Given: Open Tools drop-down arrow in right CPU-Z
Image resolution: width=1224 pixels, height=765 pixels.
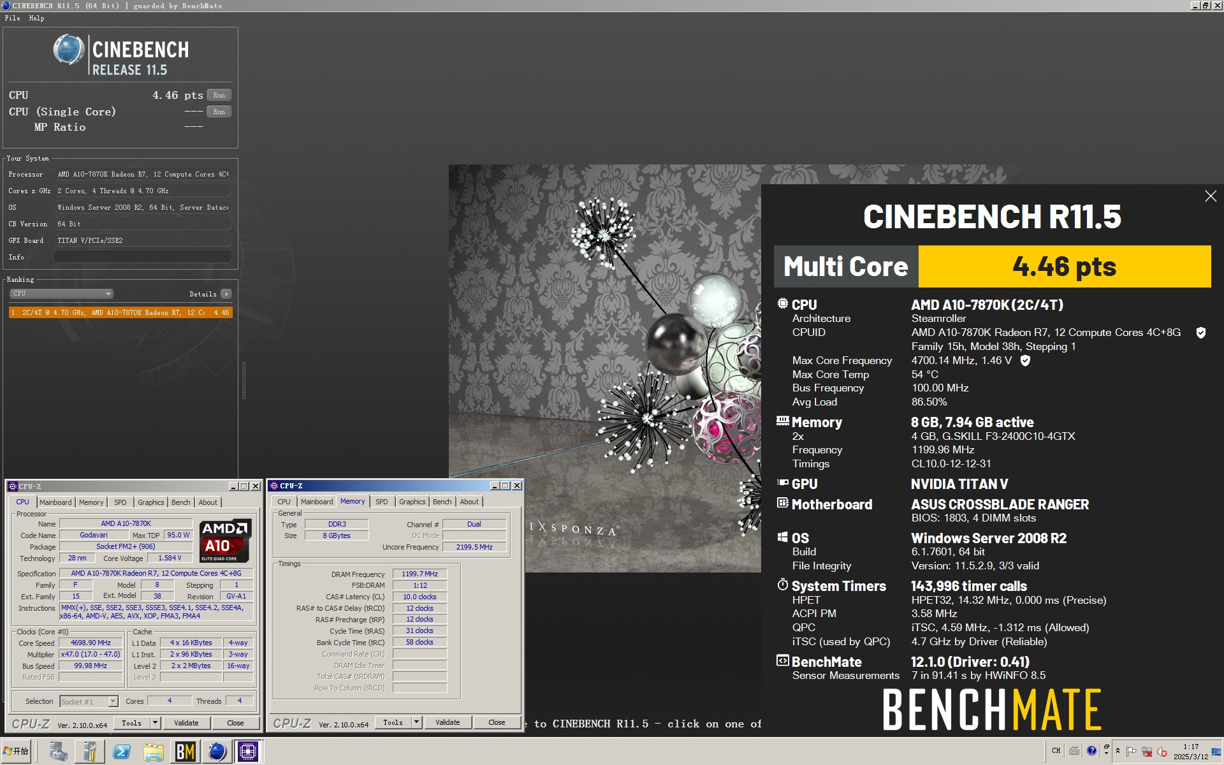Looking at the screenshot, I should tap(416, 722).
